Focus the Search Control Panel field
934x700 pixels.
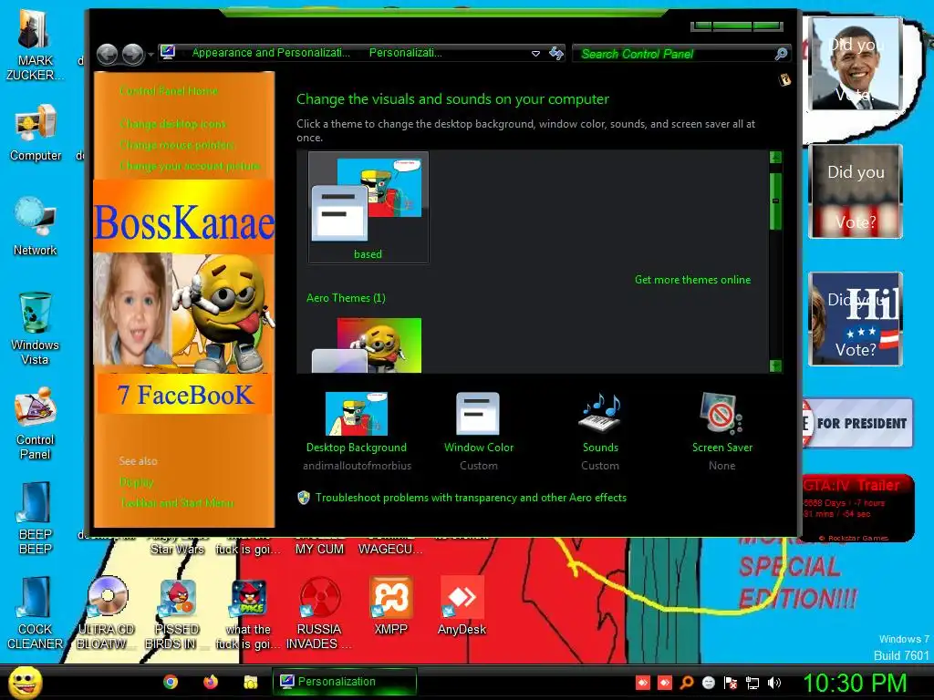(676, 54)
